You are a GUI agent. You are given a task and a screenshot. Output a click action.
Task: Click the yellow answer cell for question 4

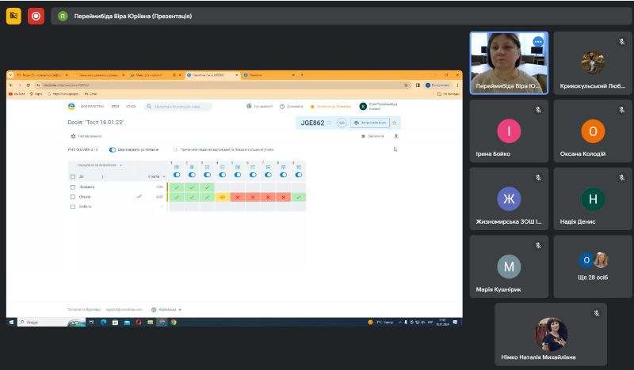223,197
